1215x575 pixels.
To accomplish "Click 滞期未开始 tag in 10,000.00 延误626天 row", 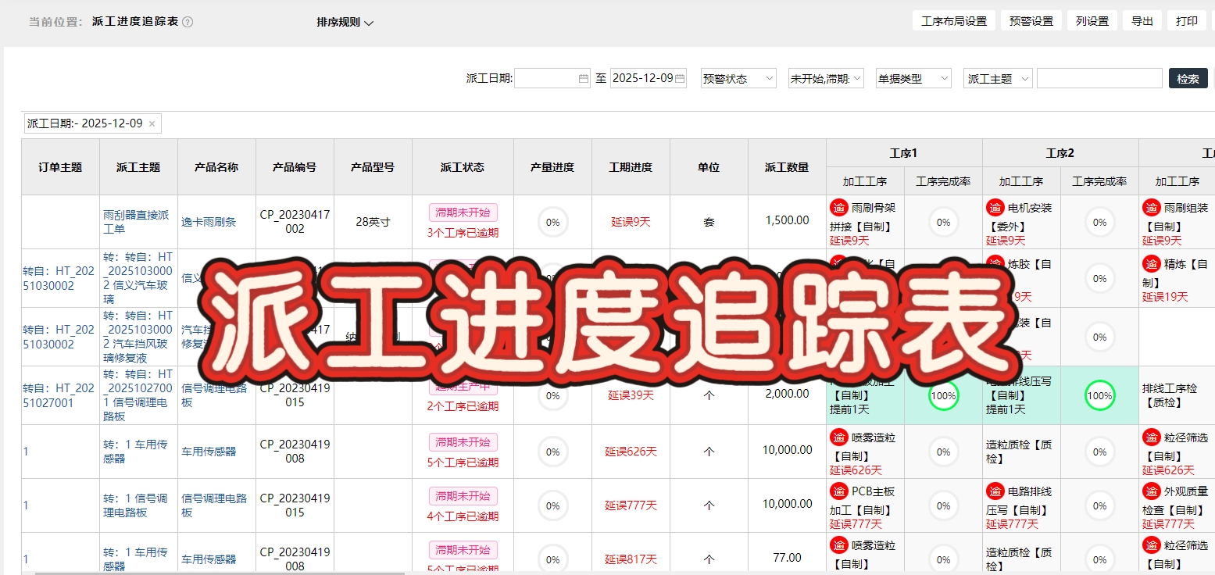I will point(463,442).
